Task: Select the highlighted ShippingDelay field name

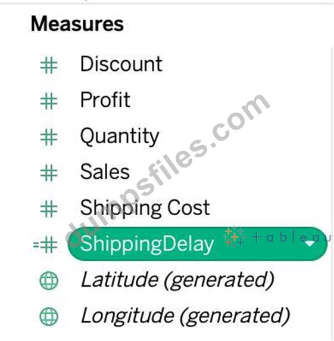Action: [x=147, y=244]
